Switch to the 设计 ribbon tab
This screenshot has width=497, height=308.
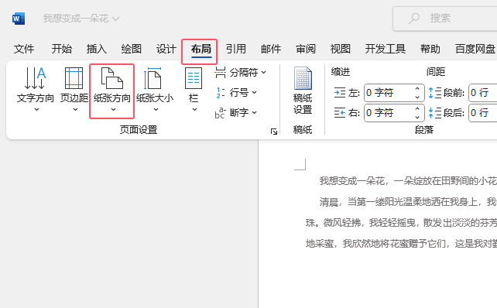click(166, 49)
